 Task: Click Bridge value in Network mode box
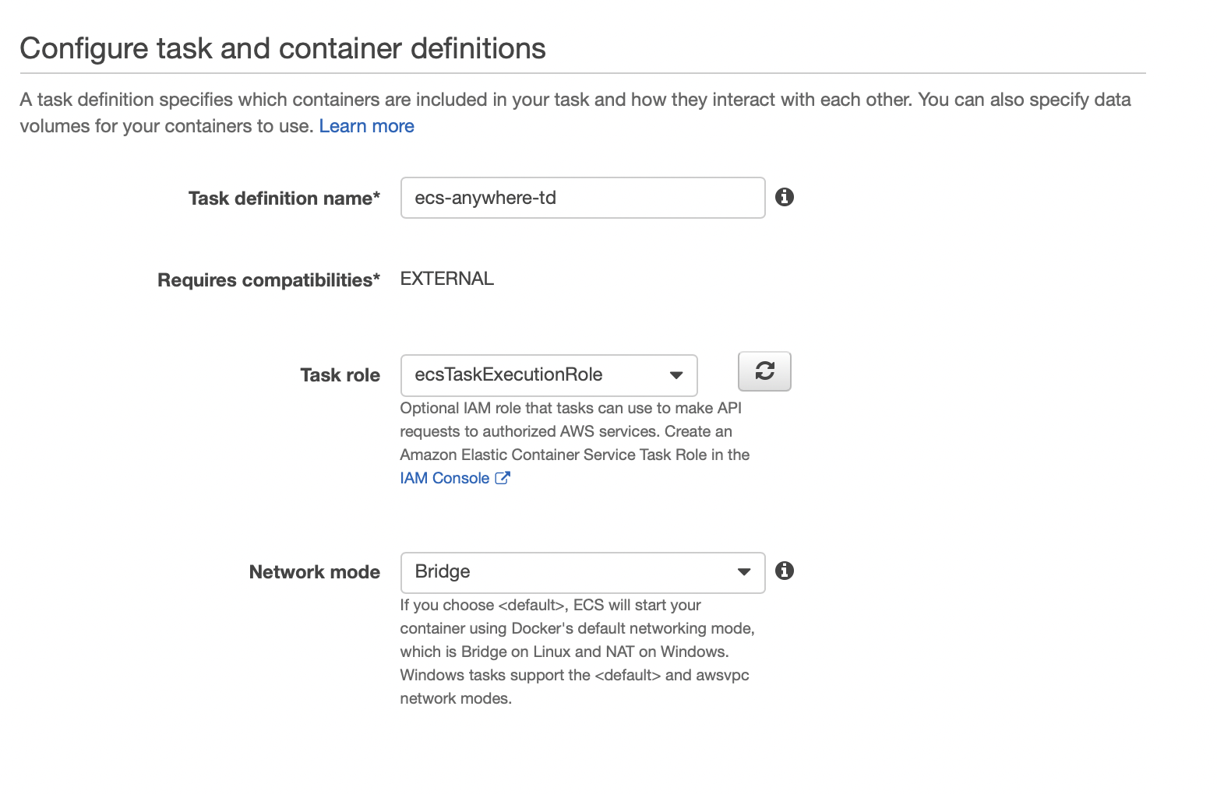point(443,571)
